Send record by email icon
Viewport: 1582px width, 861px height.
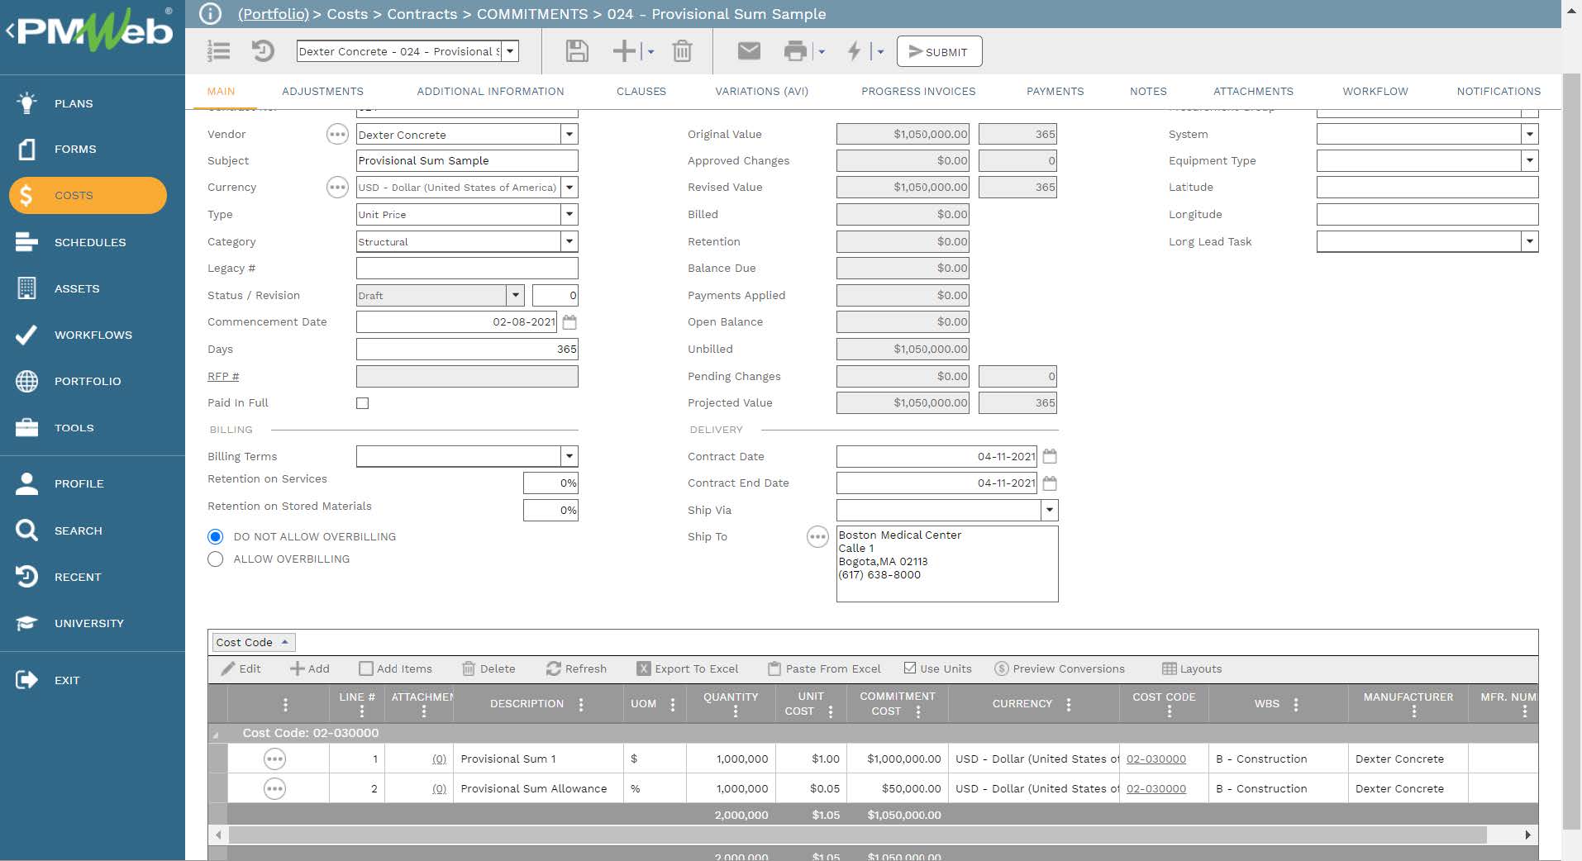tap(749, 51)
